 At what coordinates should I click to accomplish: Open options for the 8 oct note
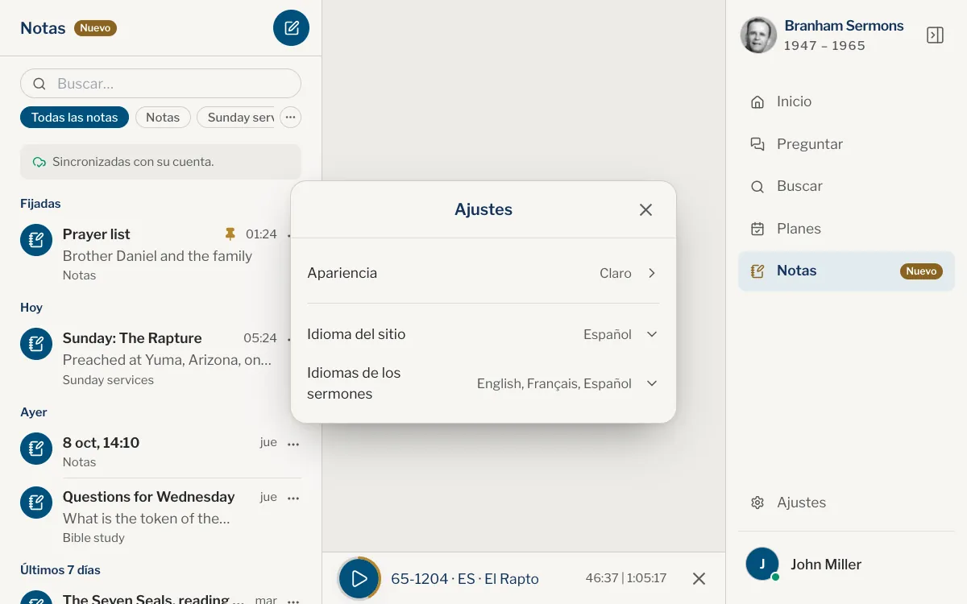tap(293, 444)
